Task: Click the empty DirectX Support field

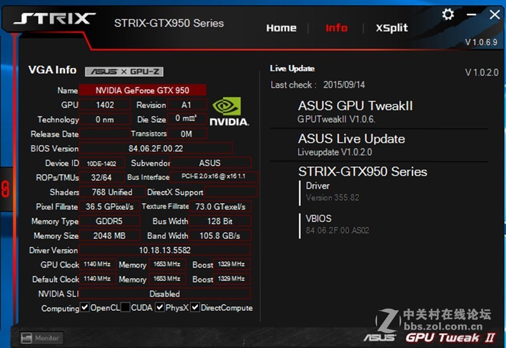Action: coord(230,192)
